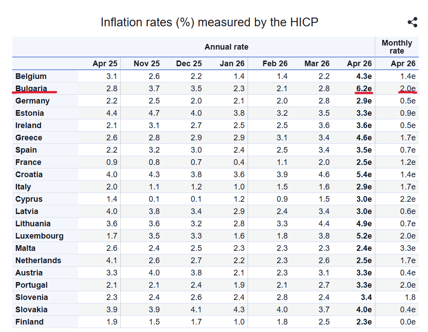Image resolution: width=428 pixels, height=332 pixels.
Task: Click the share icon beside the chart title
Action: (x=412, y=23)
